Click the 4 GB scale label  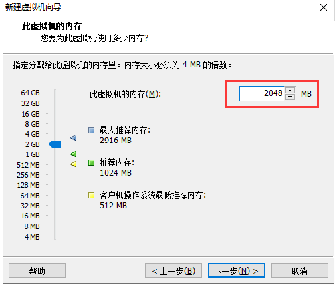(x=32, y=134)
